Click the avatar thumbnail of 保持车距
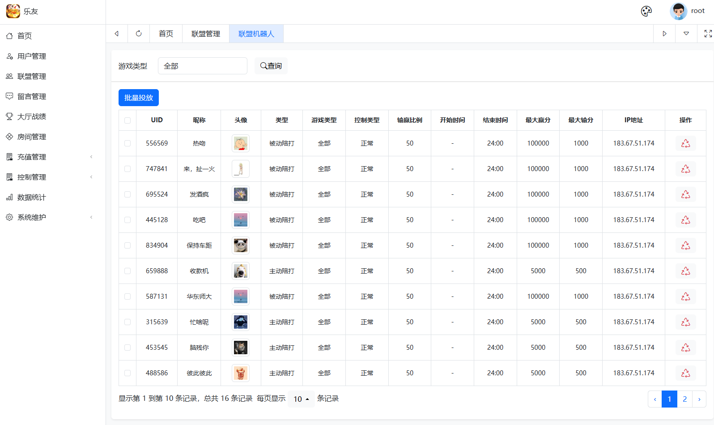 (x=241, y=245)
